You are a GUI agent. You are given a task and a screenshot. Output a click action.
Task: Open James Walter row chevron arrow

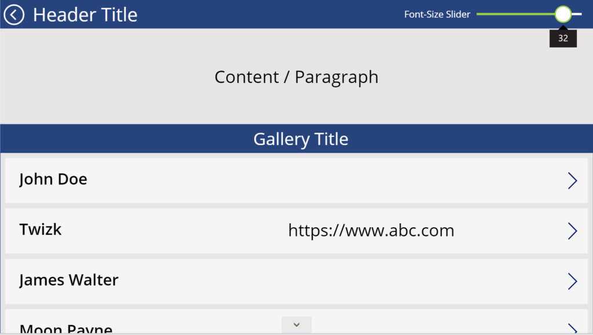573,281
